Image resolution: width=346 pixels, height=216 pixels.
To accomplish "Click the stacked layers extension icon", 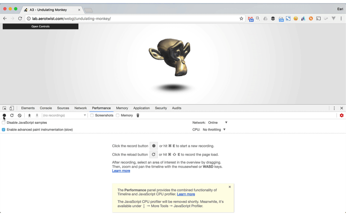I will pos(273,18).
